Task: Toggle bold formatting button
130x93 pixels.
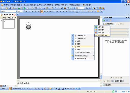Action: tap(26, 12)
